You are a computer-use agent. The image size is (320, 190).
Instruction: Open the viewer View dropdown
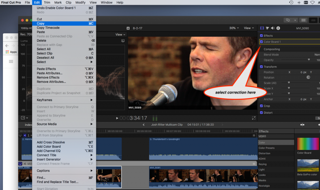coord(249,28)
